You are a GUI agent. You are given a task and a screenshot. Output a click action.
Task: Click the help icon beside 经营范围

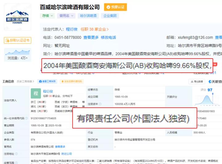(x=16, y=163)
